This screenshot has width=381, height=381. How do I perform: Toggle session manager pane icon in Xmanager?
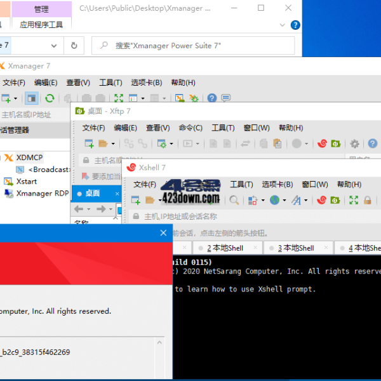point(32,98)
